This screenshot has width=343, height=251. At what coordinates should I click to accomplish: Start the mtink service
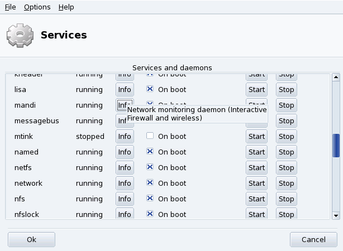point(256,136)
